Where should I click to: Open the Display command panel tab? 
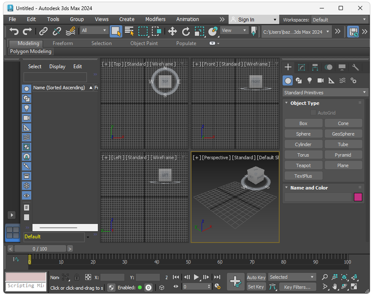click(x=342, y=67)
